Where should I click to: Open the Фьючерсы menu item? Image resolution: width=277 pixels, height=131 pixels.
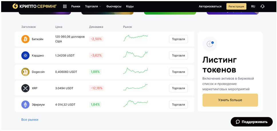(114, 6)
